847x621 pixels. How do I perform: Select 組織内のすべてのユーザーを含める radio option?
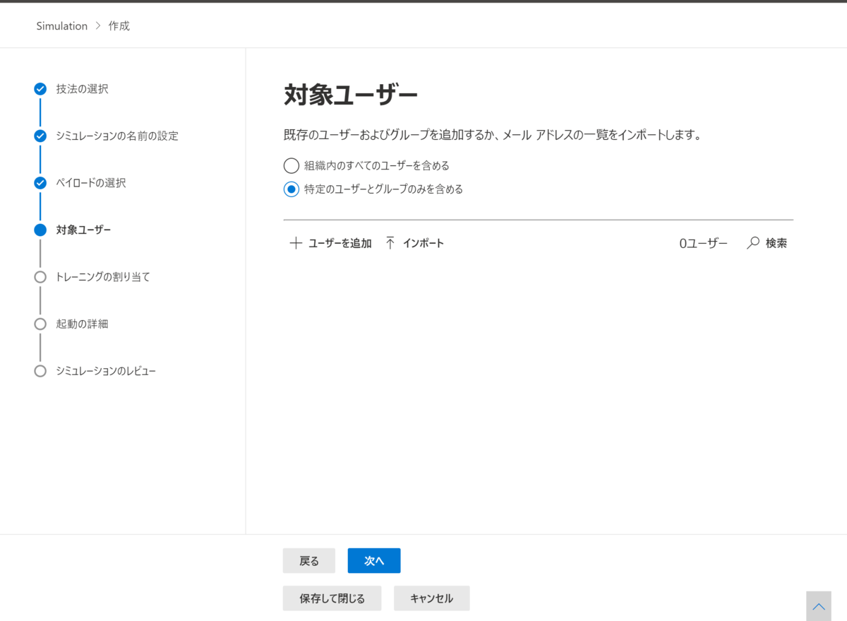(x=291, y=165)
